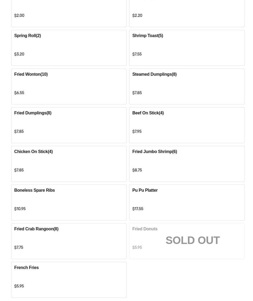Select the Shrimp Toast(5) item card
Image resolution: width=253 pixels, height=301 pixels.
coord(187,47)
